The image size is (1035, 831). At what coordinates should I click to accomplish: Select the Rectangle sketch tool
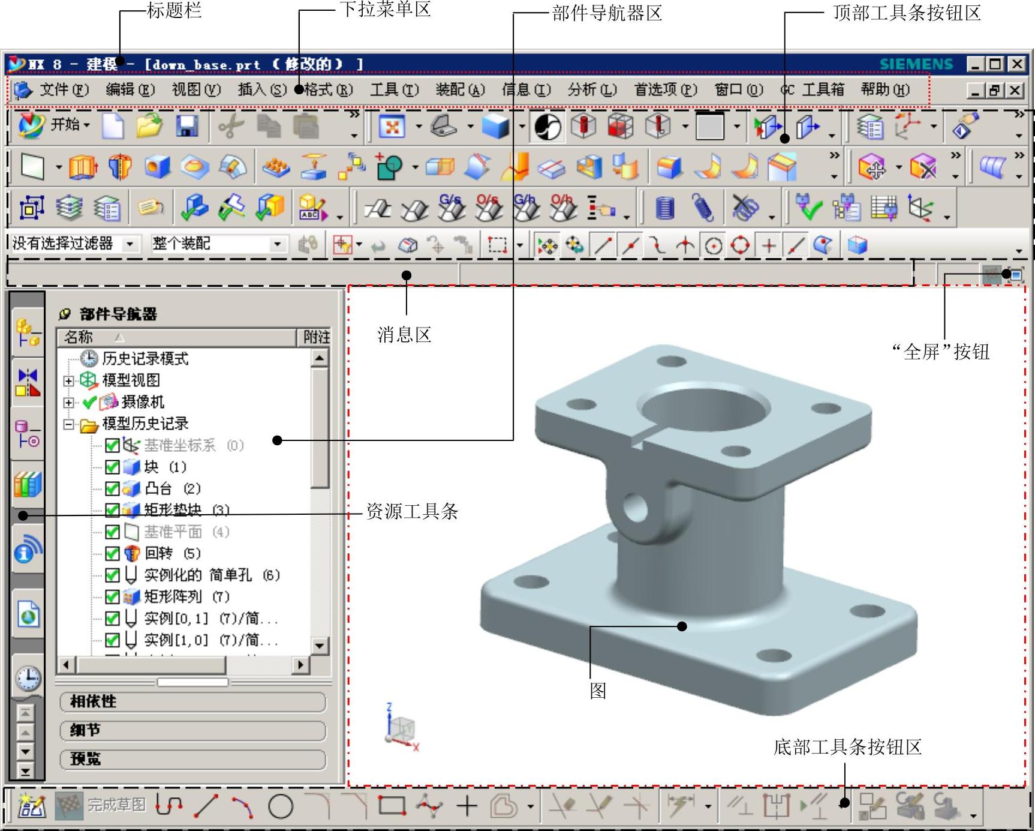pos(392,805)
